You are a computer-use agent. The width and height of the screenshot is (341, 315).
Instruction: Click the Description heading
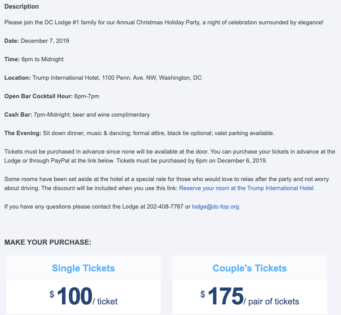click(22, 7)
